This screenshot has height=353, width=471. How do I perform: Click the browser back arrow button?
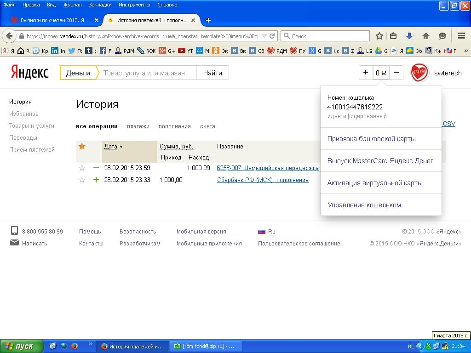(9, 36)
